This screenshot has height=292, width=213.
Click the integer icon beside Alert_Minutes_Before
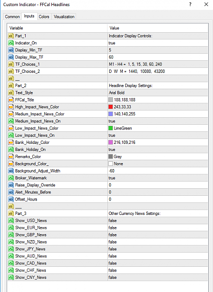point(11,192)
